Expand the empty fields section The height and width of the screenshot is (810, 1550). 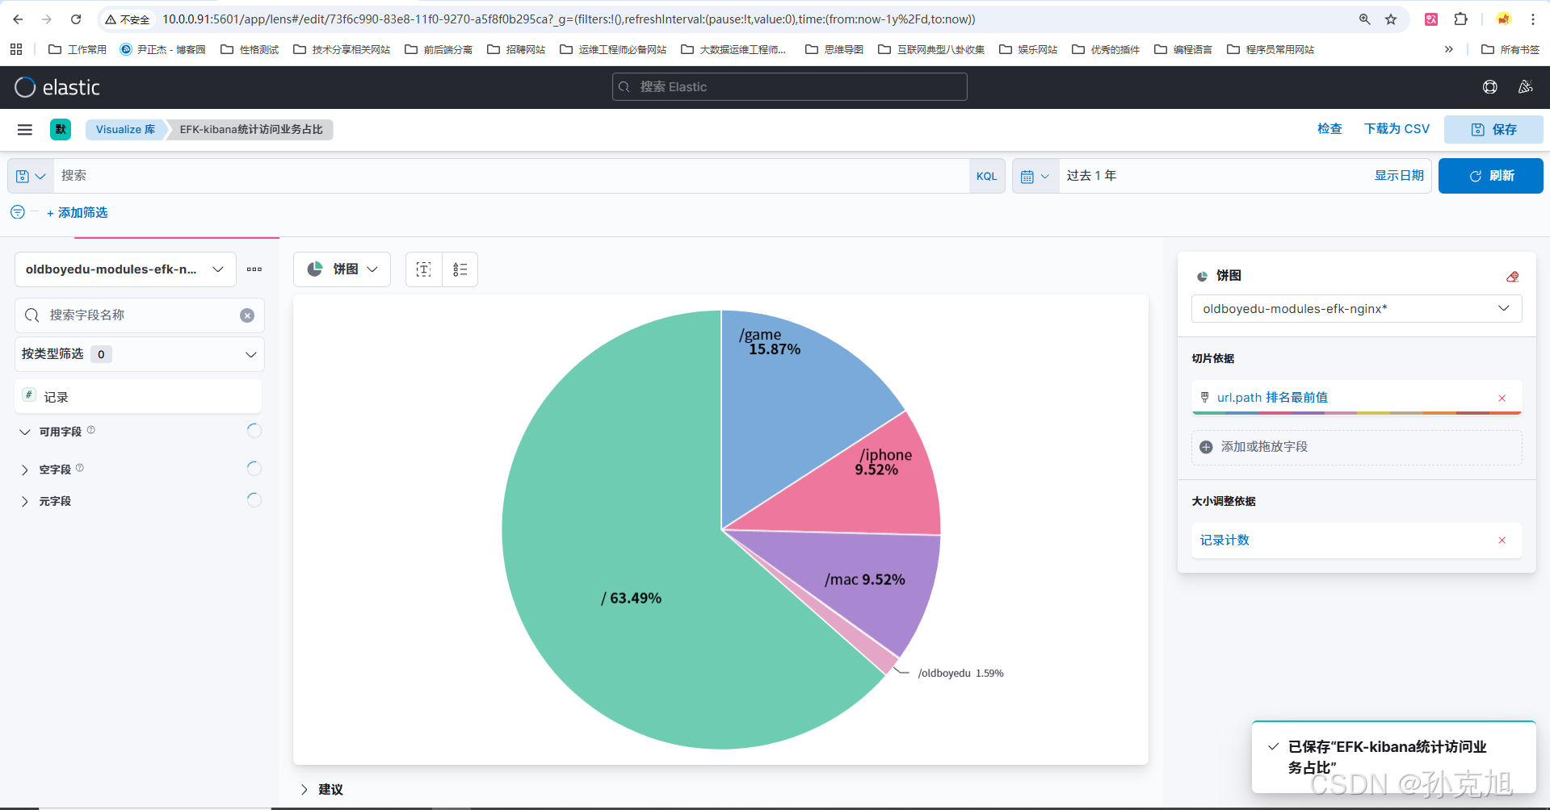pos(24,470)
